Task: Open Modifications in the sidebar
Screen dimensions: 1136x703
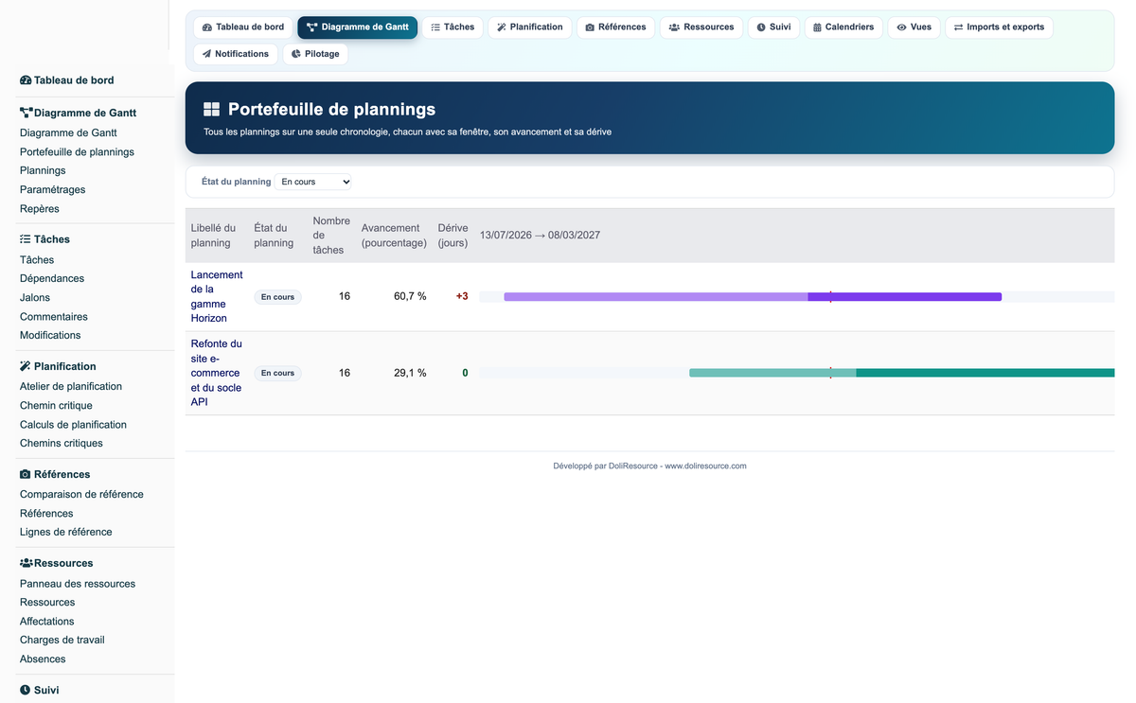Action: click(x=50, y=335)
